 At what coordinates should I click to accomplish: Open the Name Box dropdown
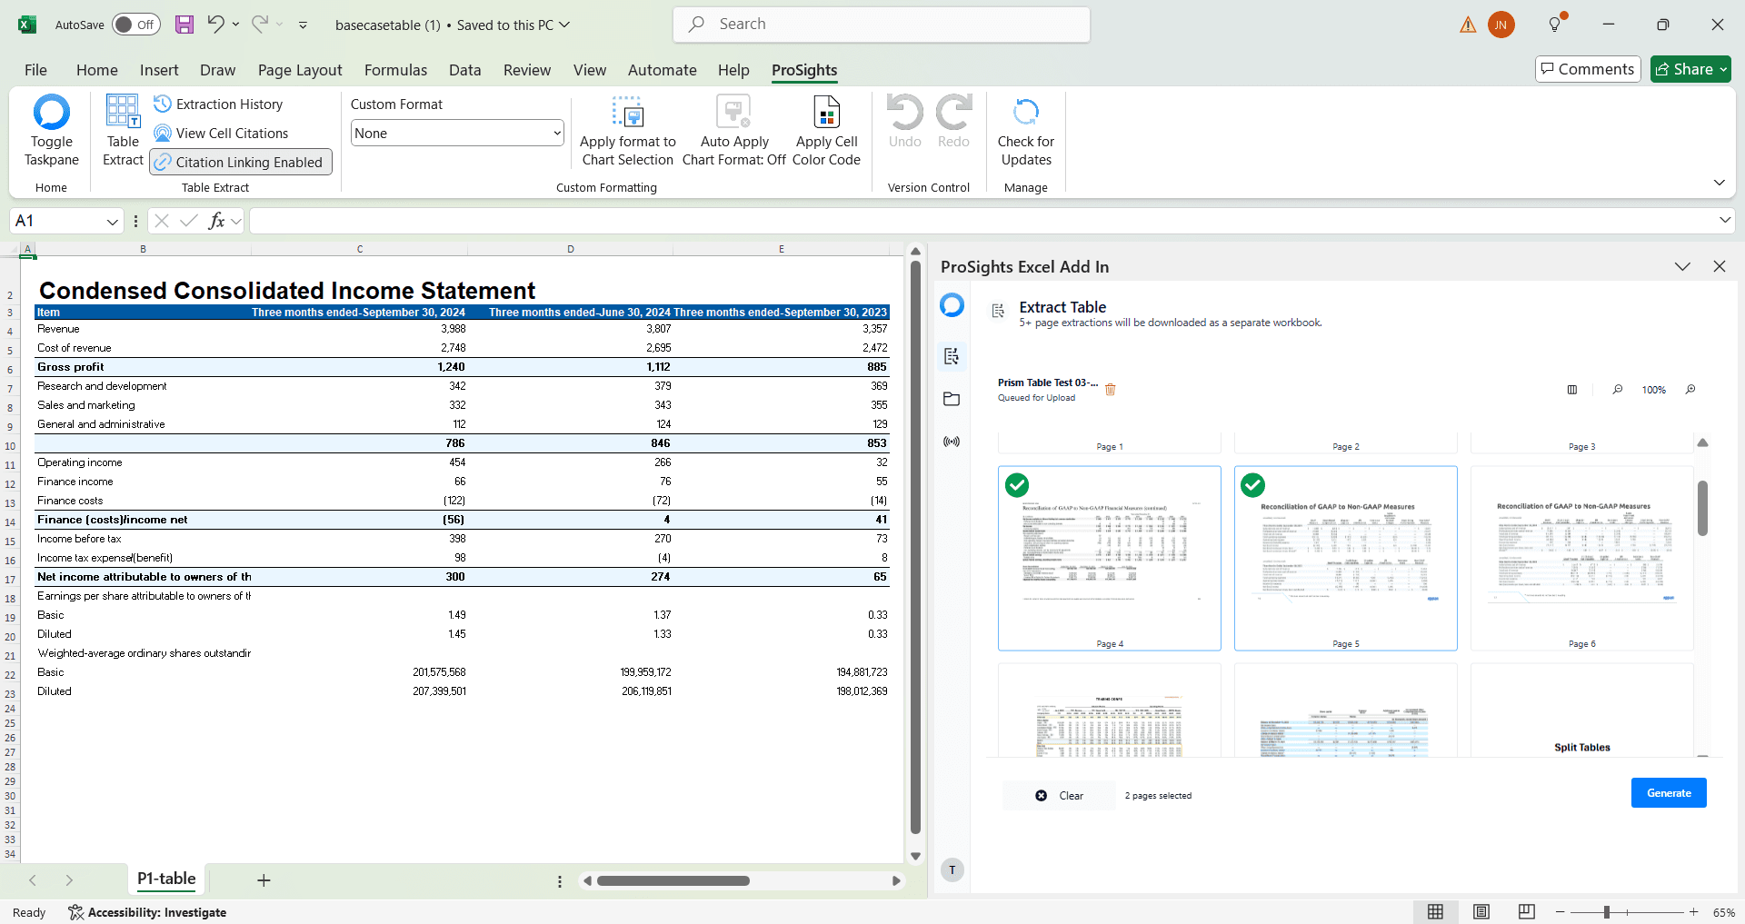(113, 221)
